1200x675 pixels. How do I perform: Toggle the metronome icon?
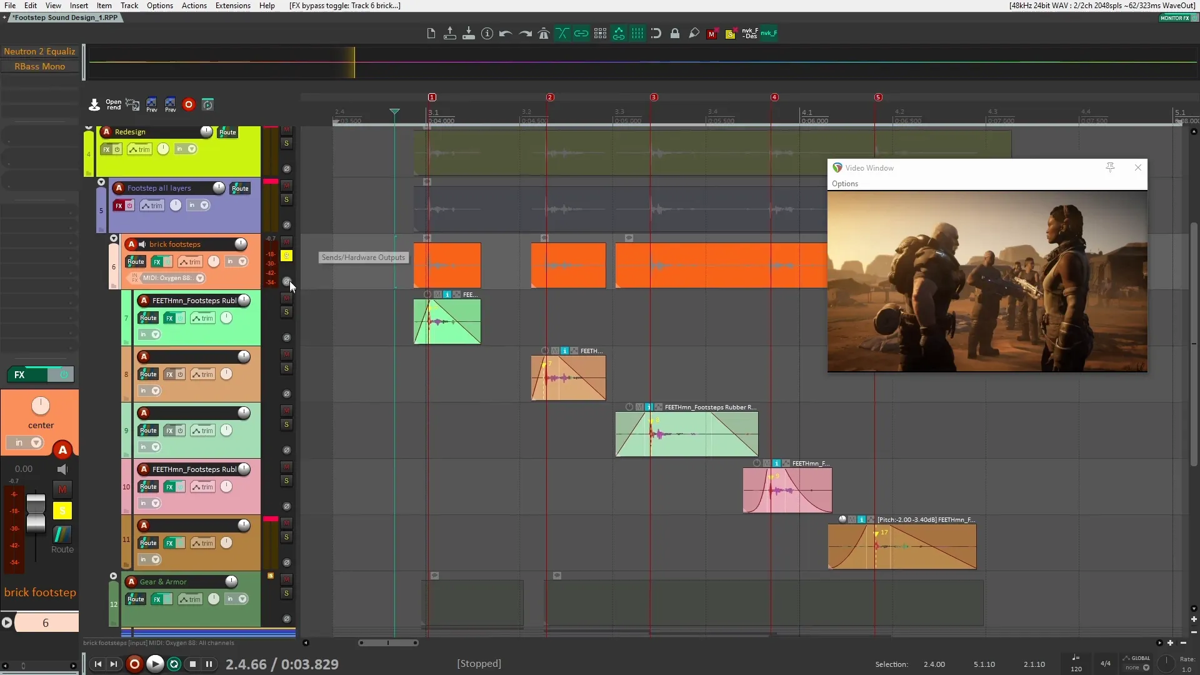544,34
